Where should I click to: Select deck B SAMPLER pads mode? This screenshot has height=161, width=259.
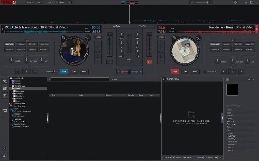(250, 44)
